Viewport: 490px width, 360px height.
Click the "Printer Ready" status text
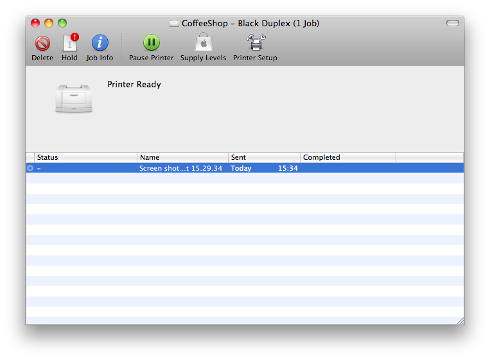(x=134, y=85)
